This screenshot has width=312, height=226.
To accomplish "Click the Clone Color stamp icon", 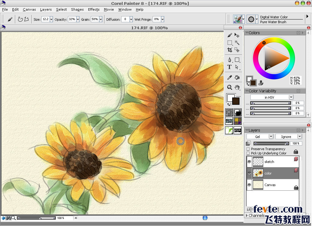I will 261,83.
